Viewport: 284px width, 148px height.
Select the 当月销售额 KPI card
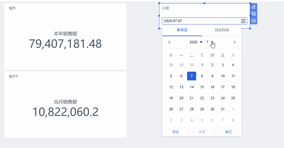(65, 105)
